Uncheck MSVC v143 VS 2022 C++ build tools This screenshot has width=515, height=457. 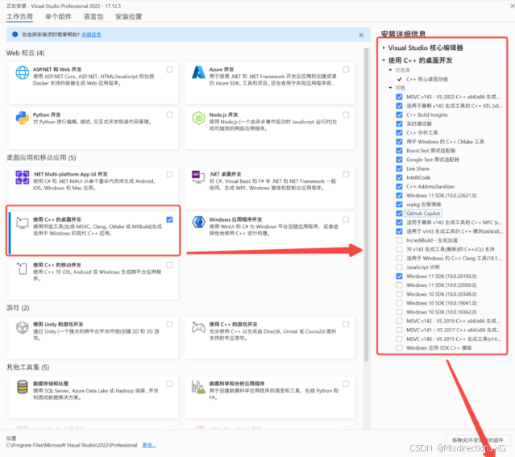399,97
